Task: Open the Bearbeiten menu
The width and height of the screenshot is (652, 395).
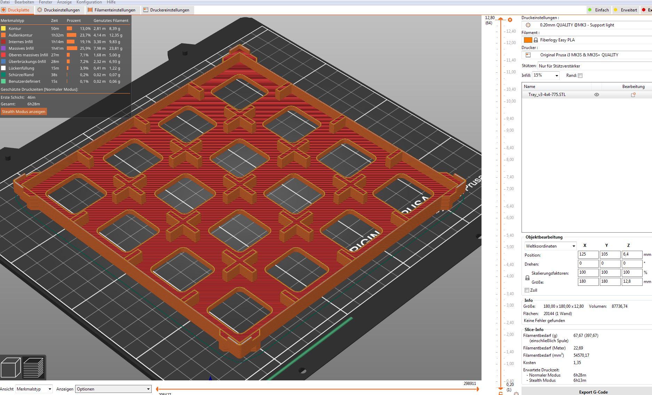Action: (24, 2)
